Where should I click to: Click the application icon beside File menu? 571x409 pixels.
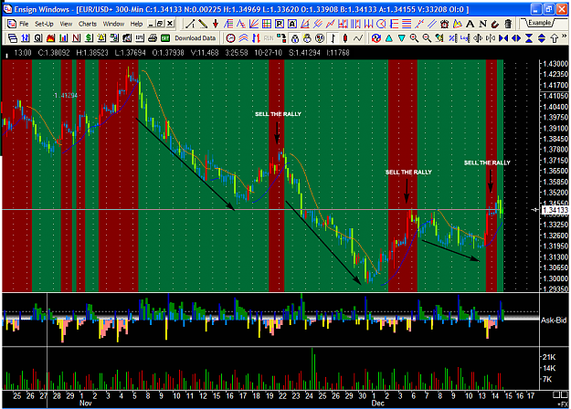tap(12, 24)
